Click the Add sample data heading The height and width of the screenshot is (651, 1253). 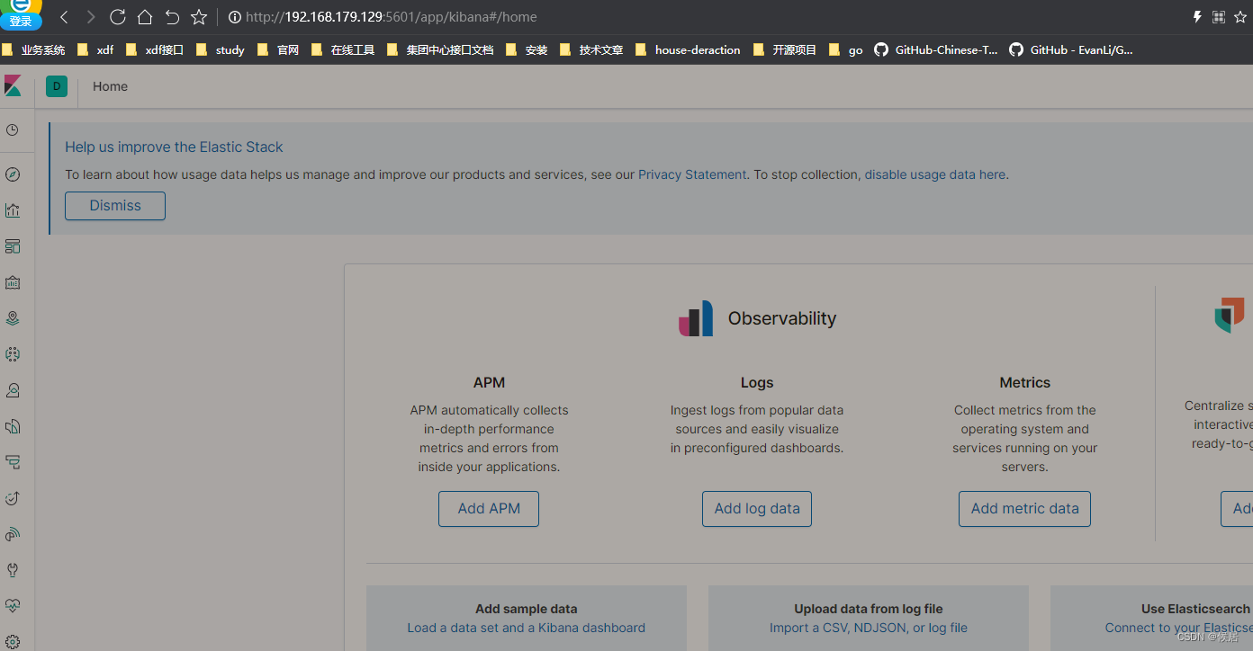(527, 609)
